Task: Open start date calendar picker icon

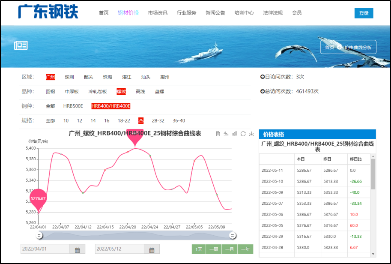Action: (78, 250)
